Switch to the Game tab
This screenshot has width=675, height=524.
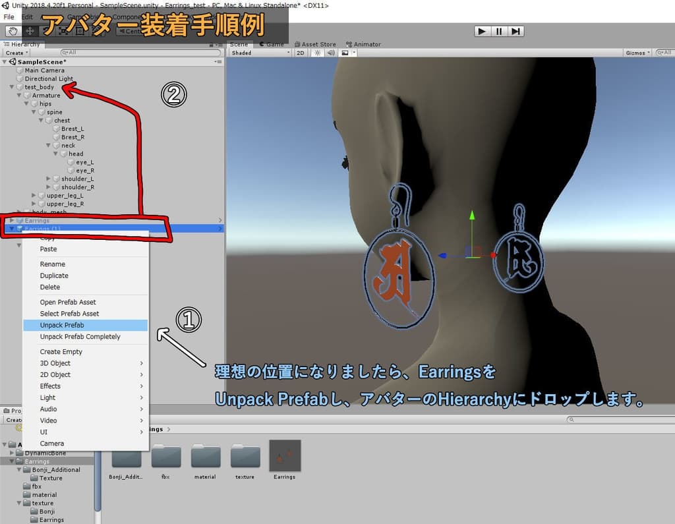coord(274,44)
